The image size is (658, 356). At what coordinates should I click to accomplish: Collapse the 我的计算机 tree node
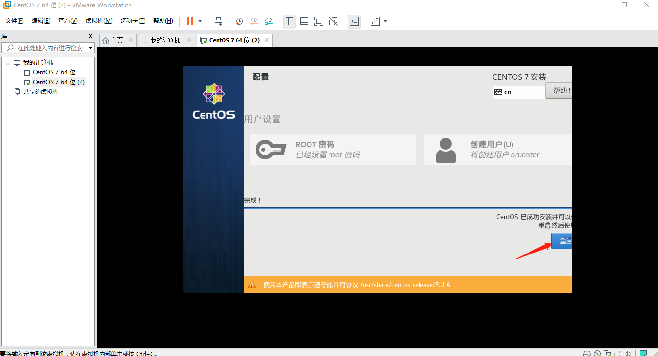point(8,63)
